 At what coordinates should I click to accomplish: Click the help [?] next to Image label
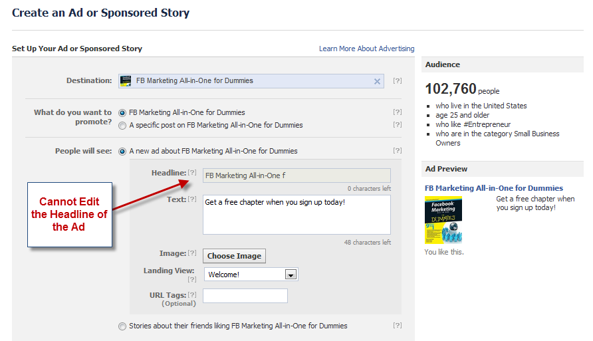pyautogui.click(x=192, y=253)
